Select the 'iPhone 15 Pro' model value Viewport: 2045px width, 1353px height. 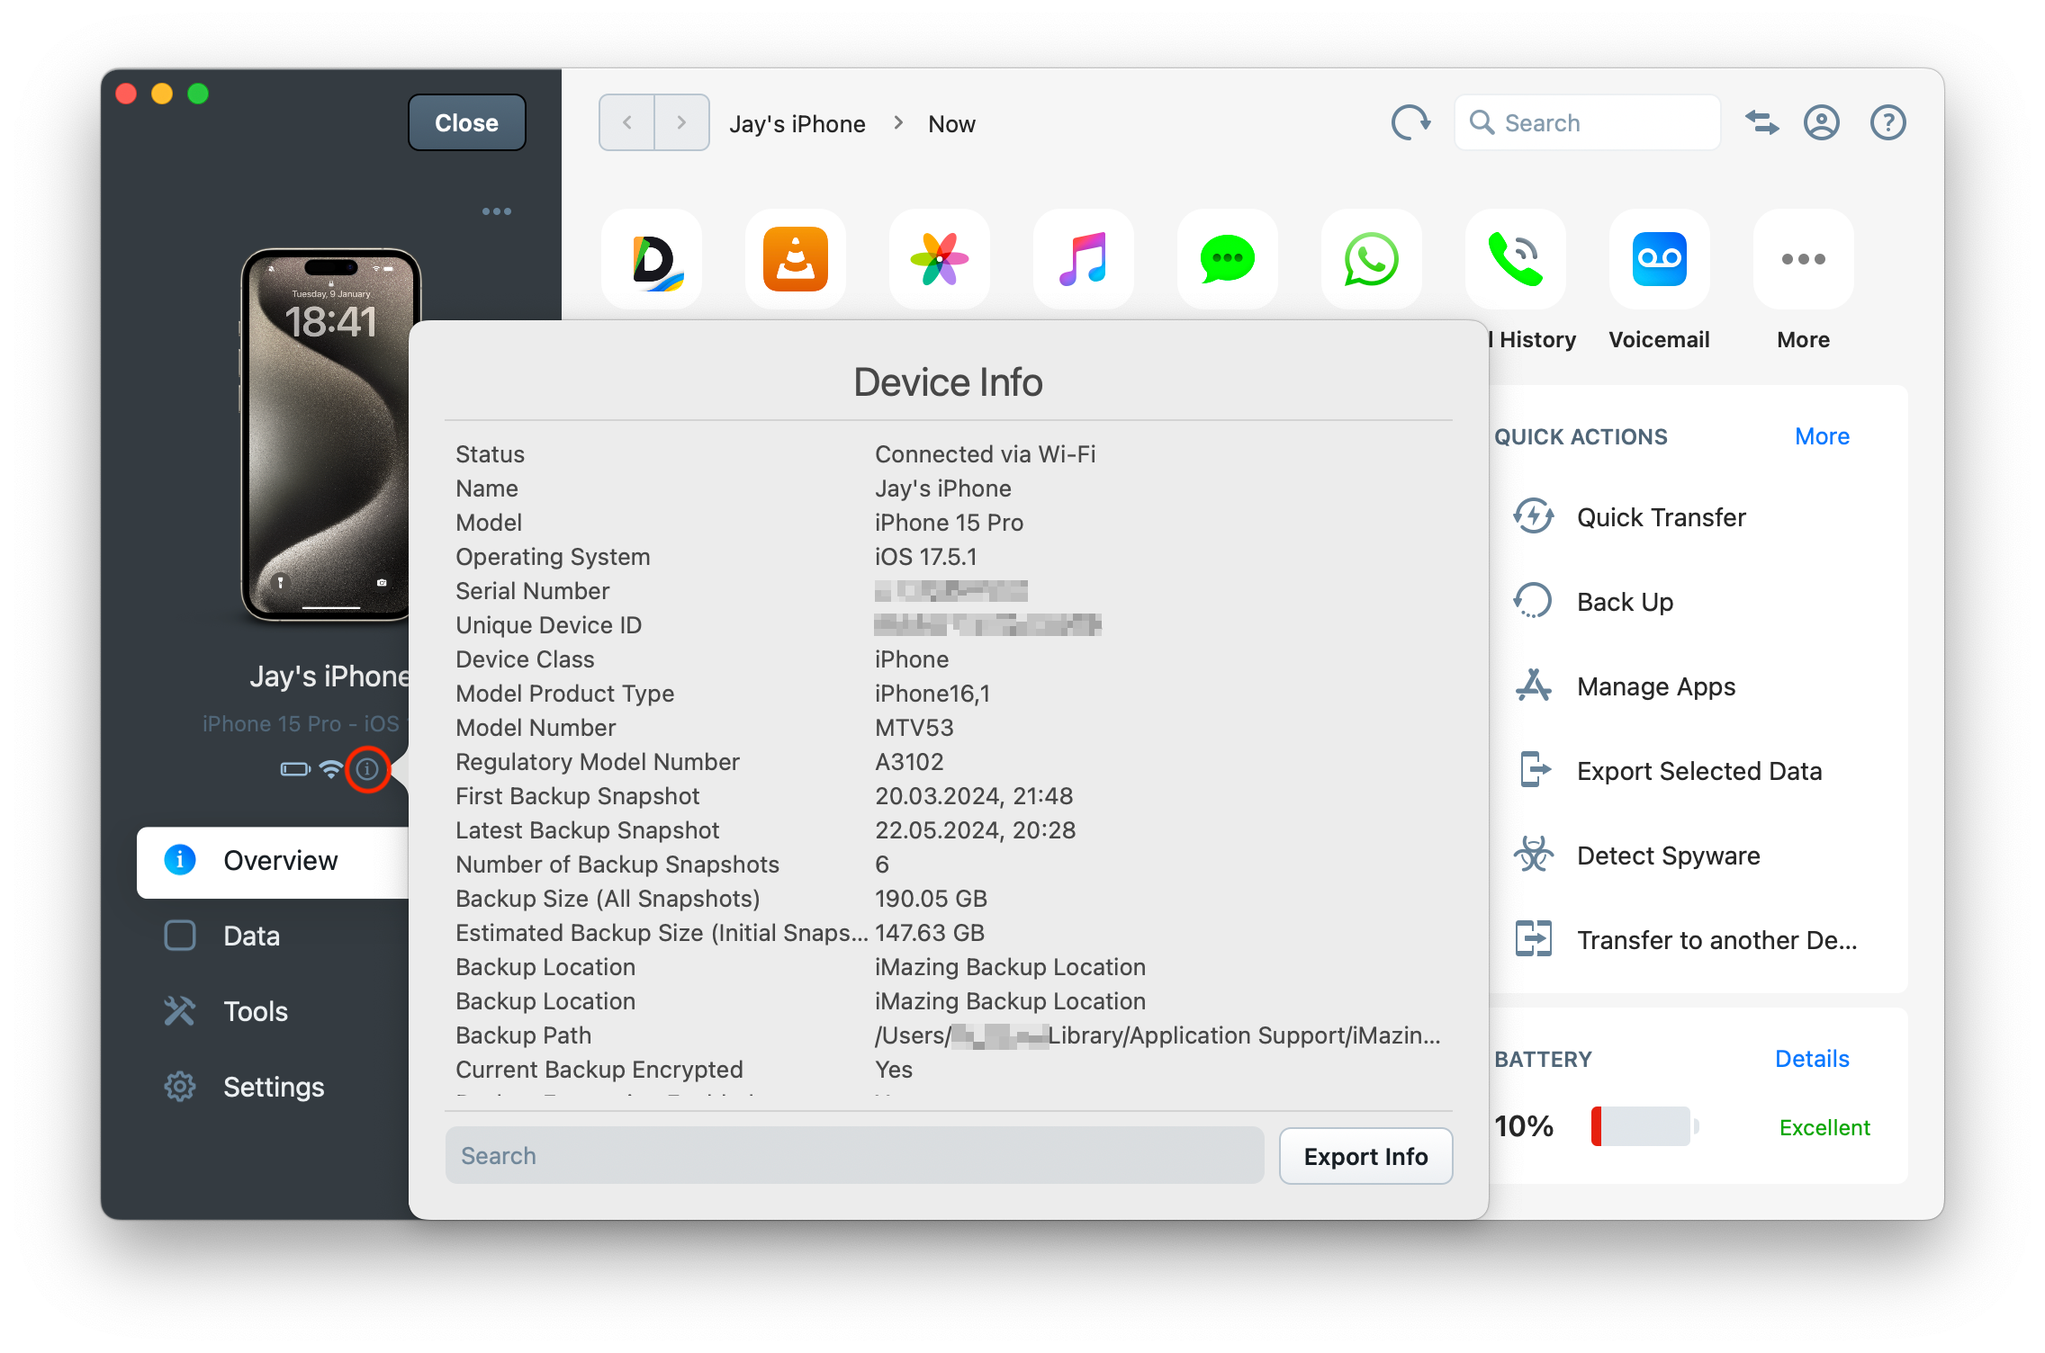949,523
